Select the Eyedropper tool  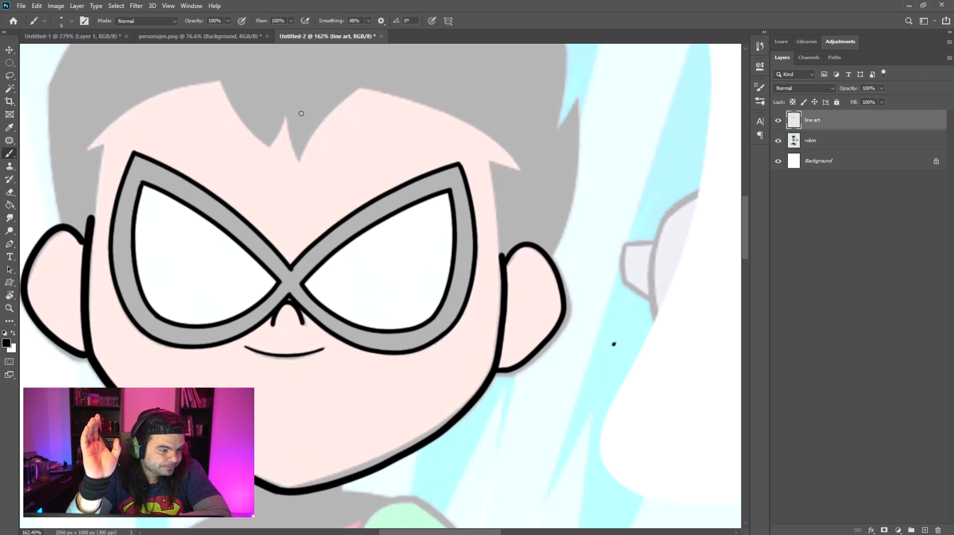10,128
